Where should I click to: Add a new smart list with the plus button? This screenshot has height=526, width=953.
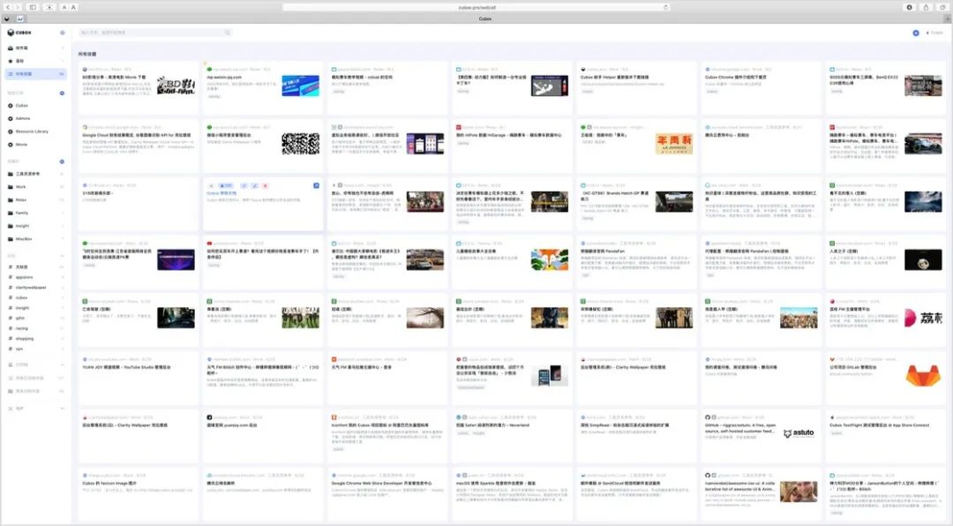[62, 93]
